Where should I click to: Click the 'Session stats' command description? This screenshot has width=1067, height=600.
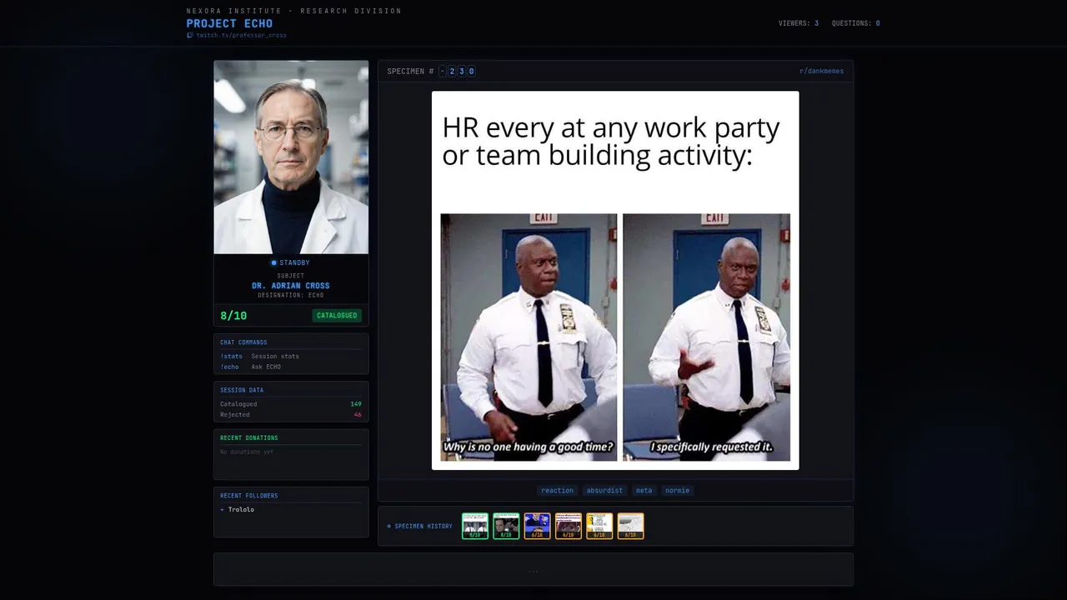[275, 356]
